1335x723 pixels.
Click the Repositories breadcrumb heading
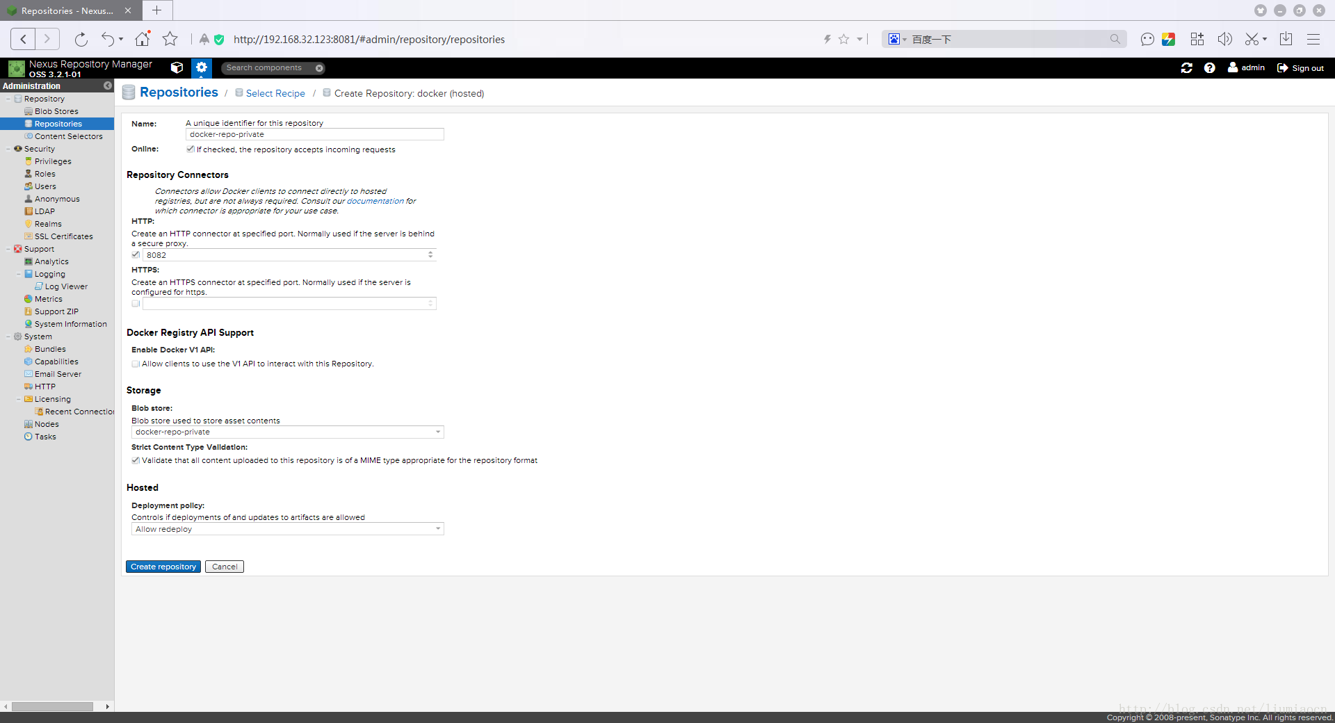point(179,92)
